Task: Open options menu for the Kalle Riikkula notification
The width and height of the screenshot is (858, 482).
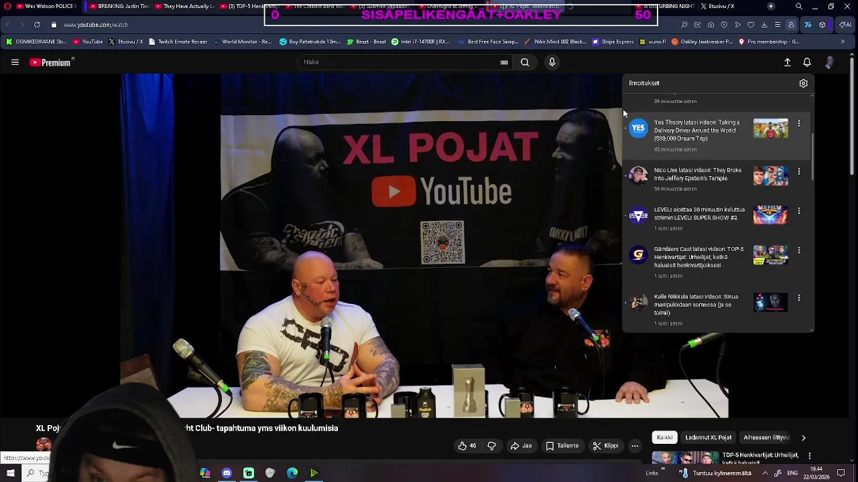Action: tap(799, 297)
